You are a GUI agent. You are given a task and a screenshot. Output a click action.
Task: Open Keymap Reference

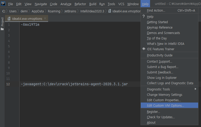pyautogui.click(x=169, y=28)
